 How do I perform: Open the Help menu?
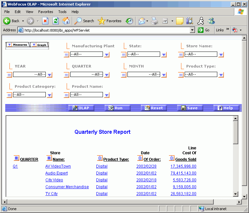(75, 12)
